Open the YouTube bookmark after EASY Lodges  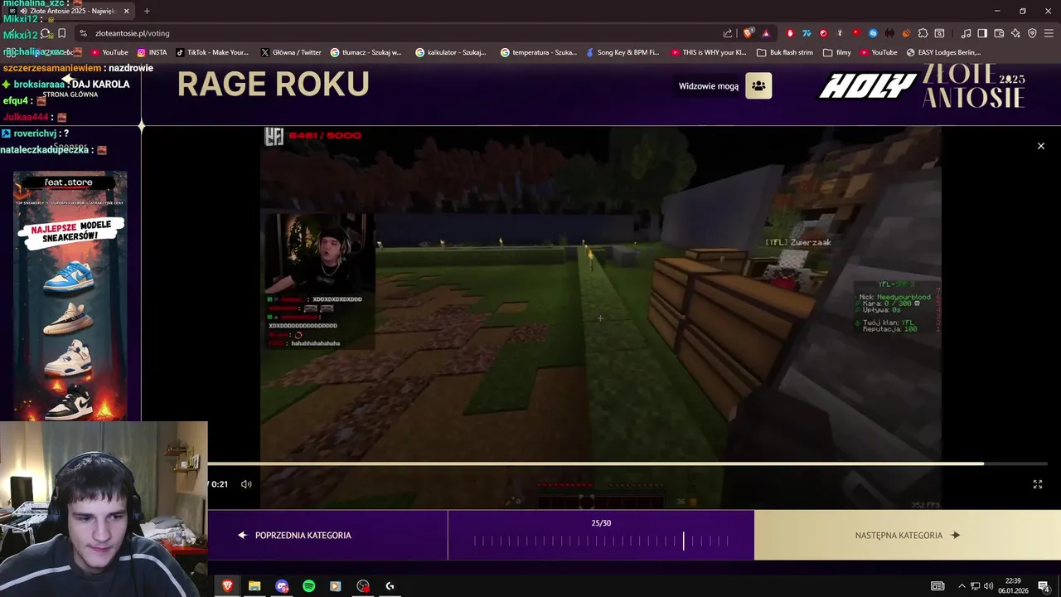(x=879, y=52)
